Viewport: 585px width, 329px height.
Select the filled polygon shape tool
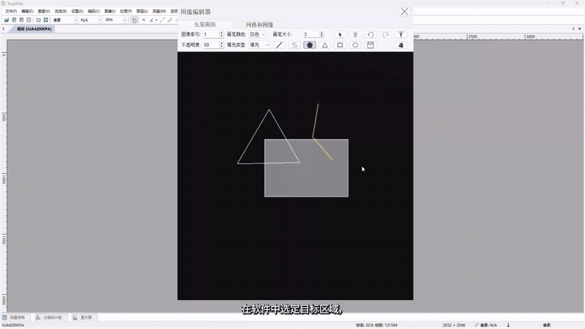pyautogui.click(x=310, y=45)
